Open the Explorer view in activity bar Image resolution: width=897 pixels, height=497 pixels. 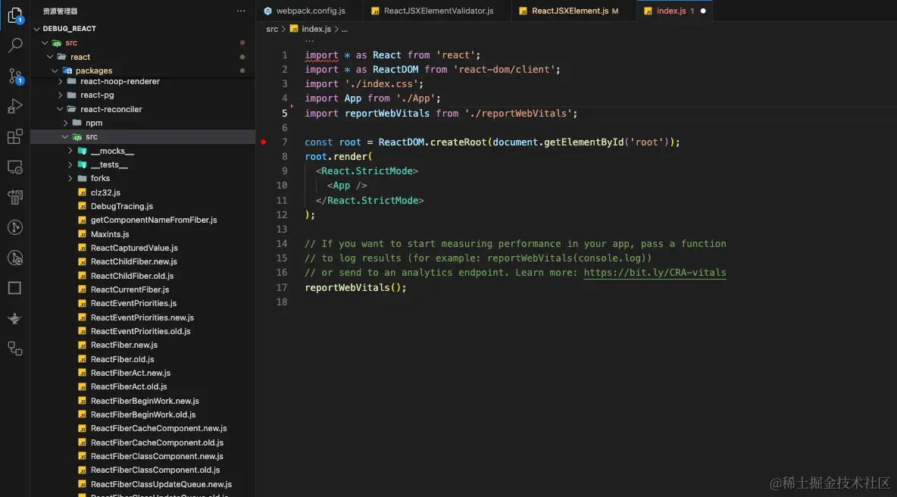(x=14, y=16)
